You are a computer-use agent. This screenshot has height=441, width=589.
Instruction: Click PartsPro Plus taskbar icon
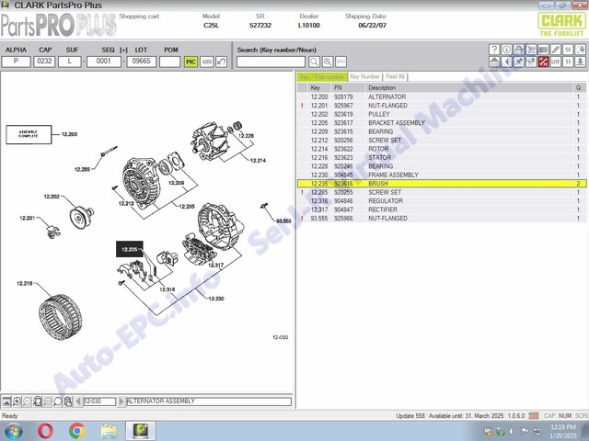141,431
